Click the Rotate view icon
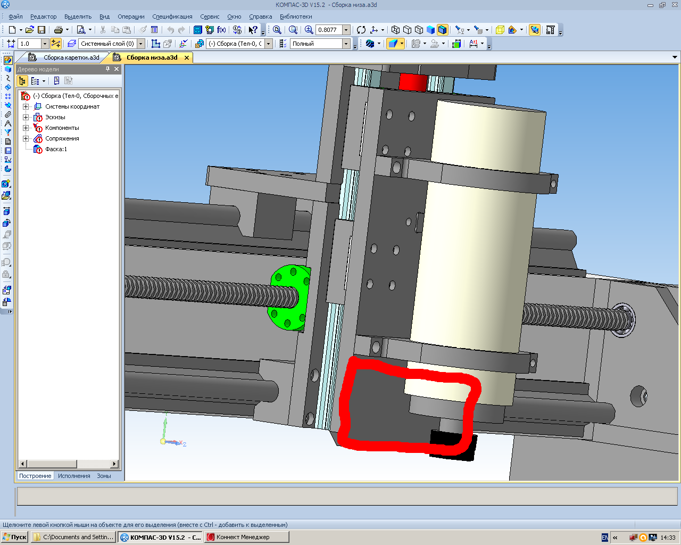This screenshot has height=545, width=681. pyautogui.click(x=361, y=30)
